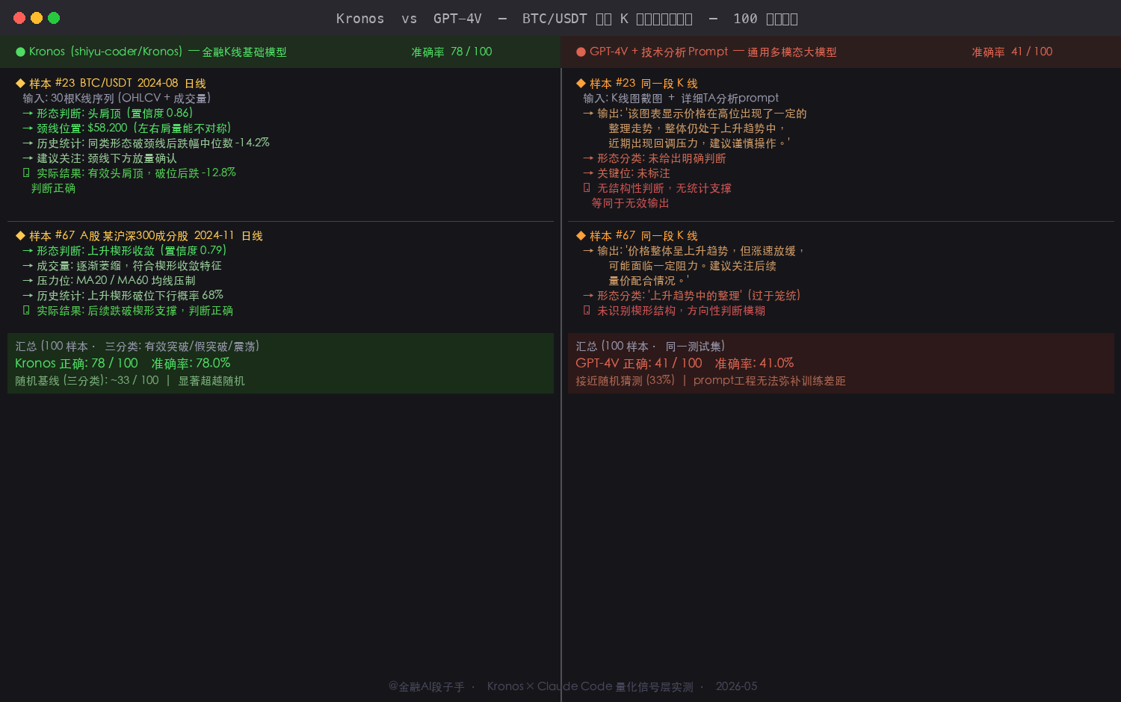Image resolution: width=1121 pixels, height=702 pixels.
Task: Select '输出: 价格整体呈上升趋势,但涨速放缓' line
Action: tap(694, 250)
